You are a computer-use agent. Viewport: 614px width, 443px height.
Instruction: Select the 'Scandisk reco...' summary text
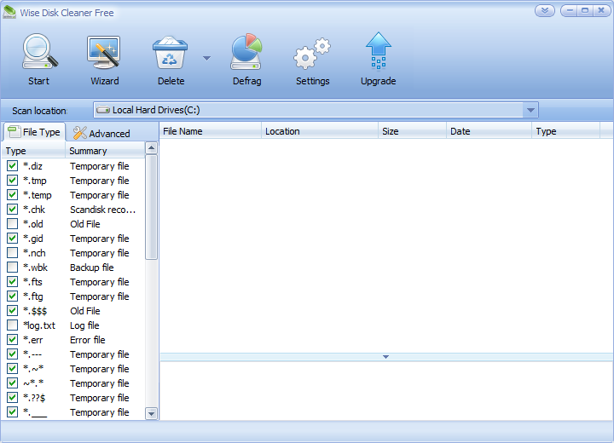[102, 210]
